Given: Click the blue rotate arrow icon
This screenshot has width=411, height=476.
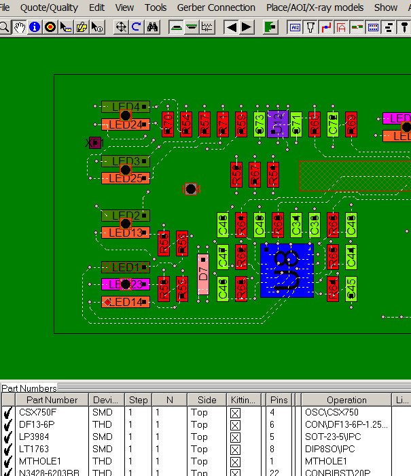Looking at the screenshot, I should coord(137,27).
